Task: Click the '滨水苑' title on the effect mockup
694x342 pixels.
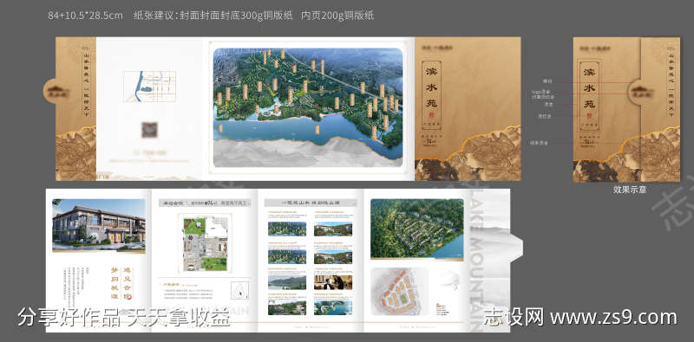Action: point(589,88)
